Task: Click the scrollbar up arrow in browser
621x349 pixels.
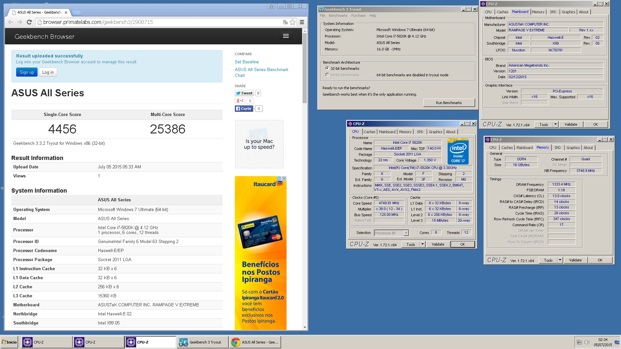Action: pyautogui.click(x=304, y=31)
